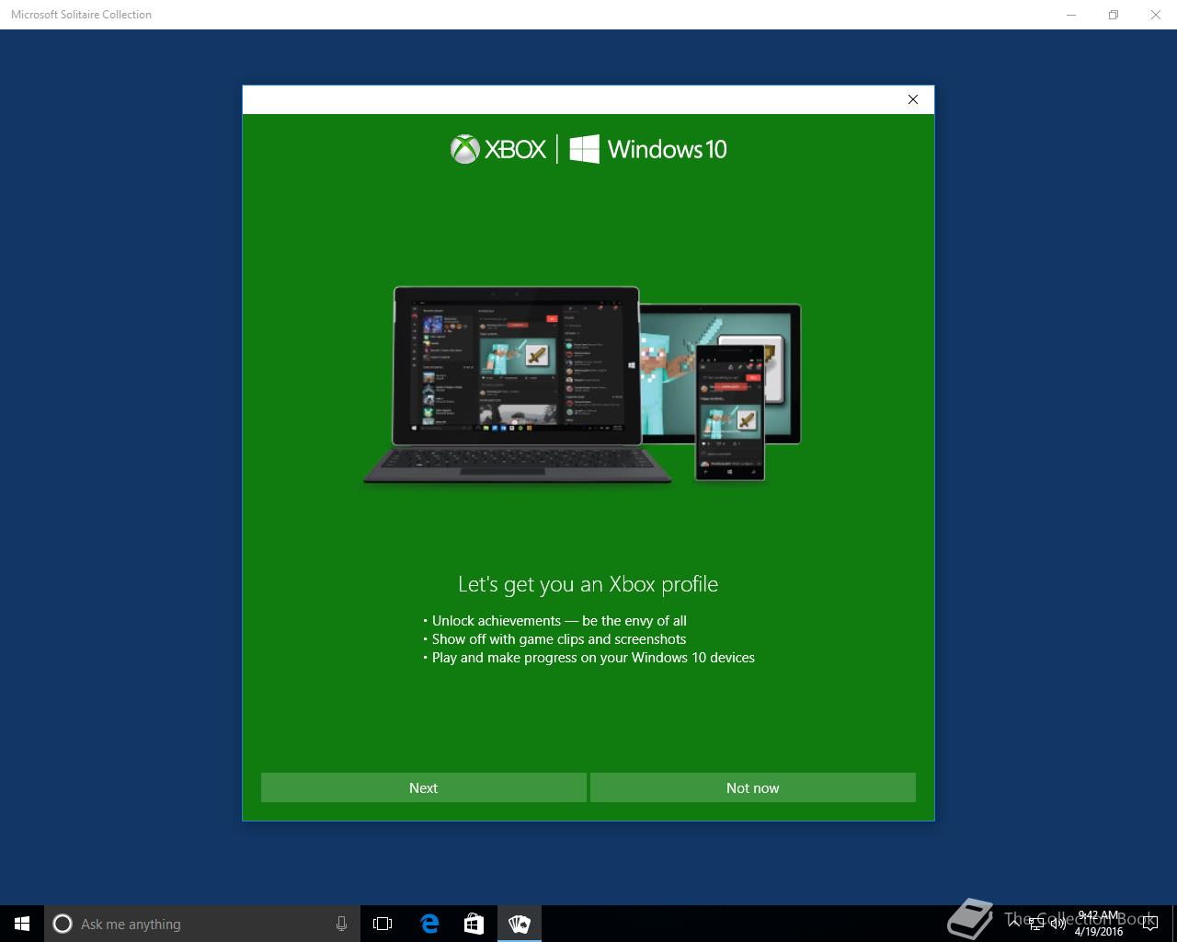Screen dimensions: 1177x942
Task: Open the Action Center notifications icon
Action: 1149,924
